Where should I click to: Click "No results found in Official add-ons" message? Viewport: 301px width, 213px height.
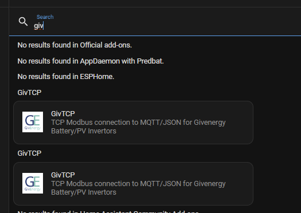tap(75, 45)
